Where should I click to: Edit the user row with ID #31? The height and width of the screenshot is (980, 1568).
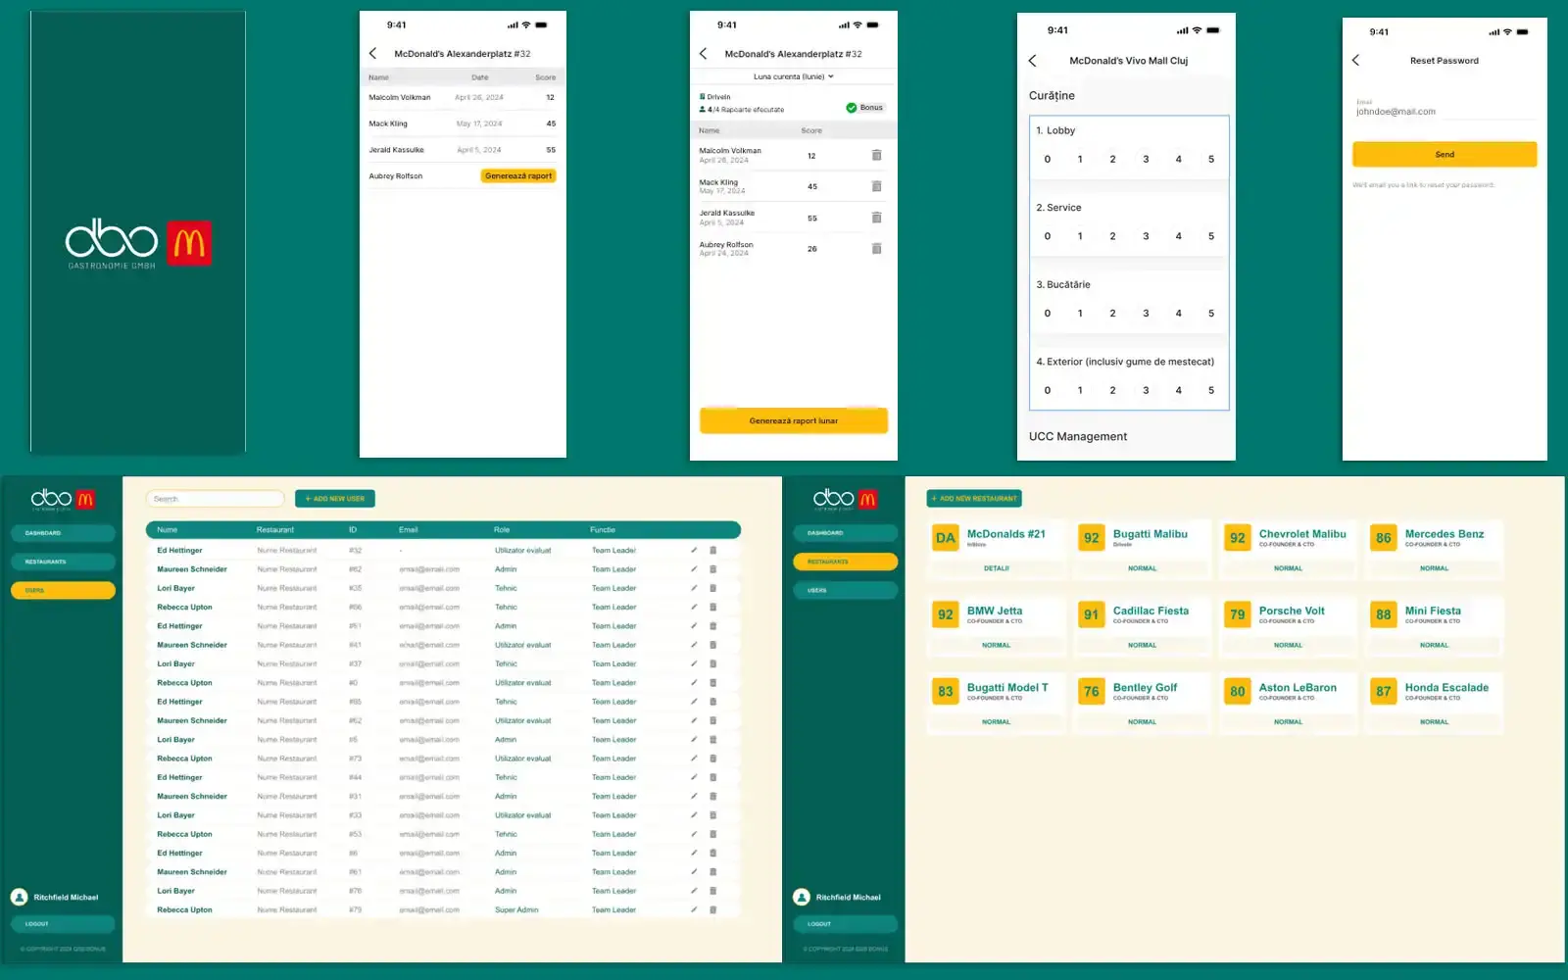click(x=694, y=796)
